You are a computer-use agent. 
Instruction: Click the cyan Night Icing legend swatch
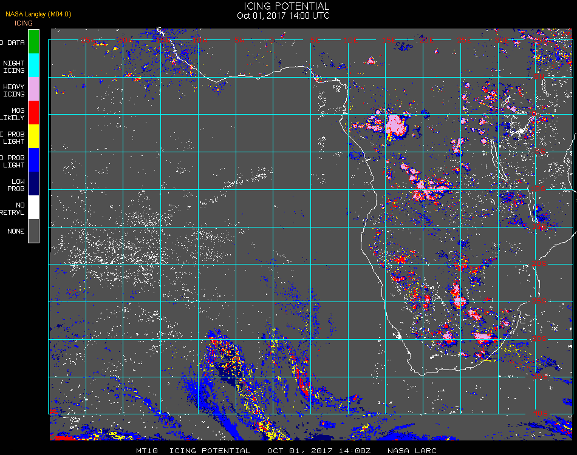(x=33, y=66)
